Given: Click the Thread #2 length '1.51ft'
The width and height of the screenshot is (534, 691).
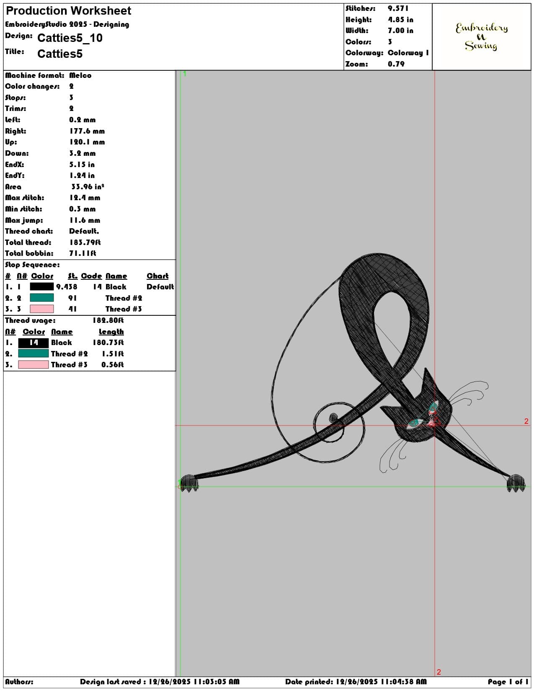Looking at the screenshot, I should 113,354.
